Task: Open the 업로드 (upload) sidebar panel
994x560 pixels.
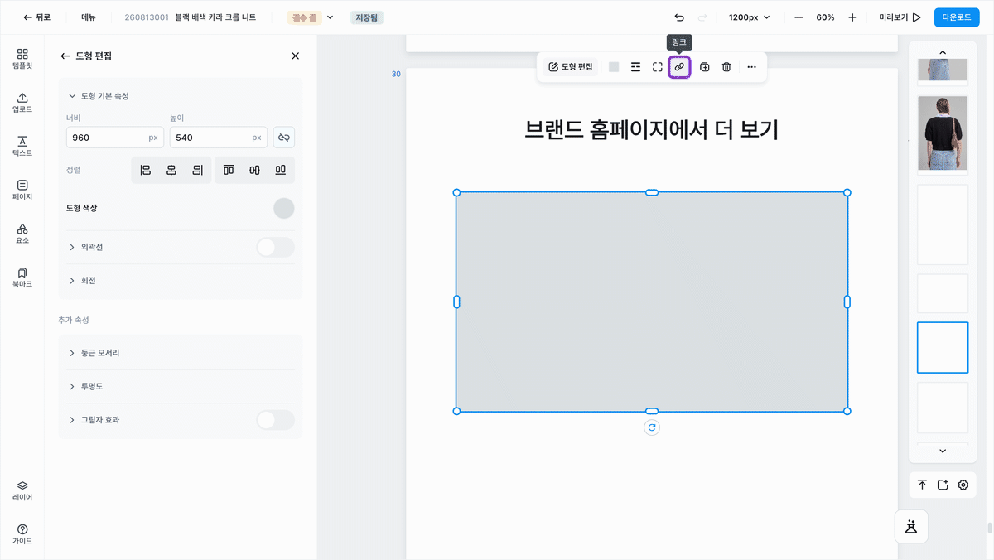Action: click(22, 101)
